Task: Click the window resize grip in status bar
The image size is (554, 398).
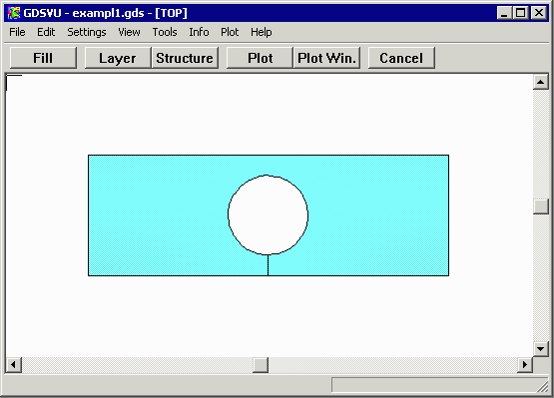Action: [542, 386]
